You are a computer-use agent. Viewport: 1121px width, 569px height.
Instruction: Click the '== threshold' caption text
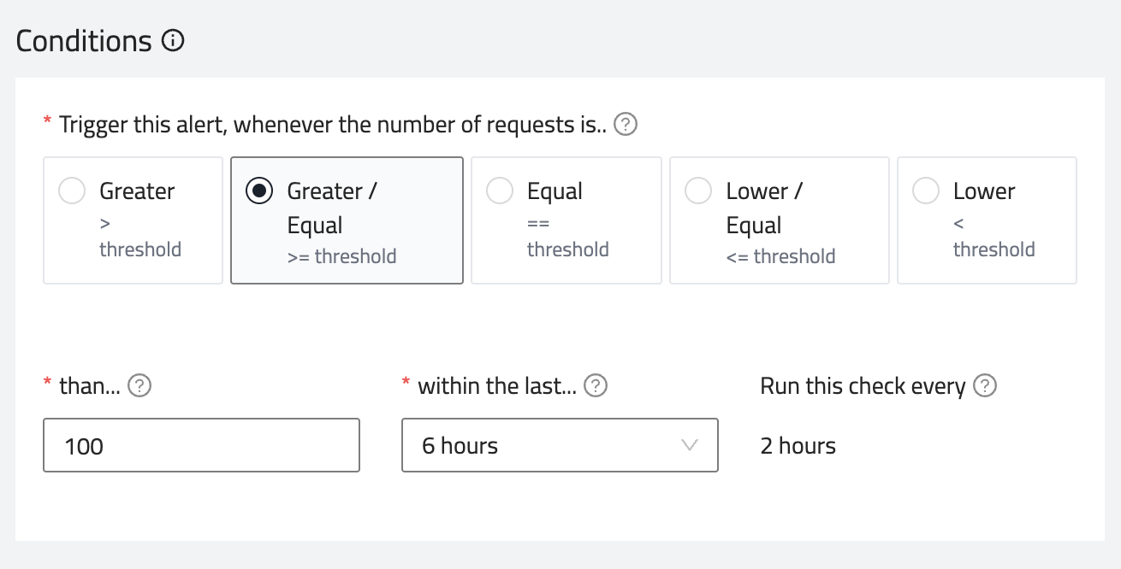click(x=567, y=237)
